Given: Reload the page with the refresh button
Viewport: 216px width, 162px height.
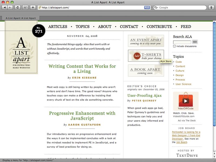Looking at the screenshot, I should [x=18, y=8].
